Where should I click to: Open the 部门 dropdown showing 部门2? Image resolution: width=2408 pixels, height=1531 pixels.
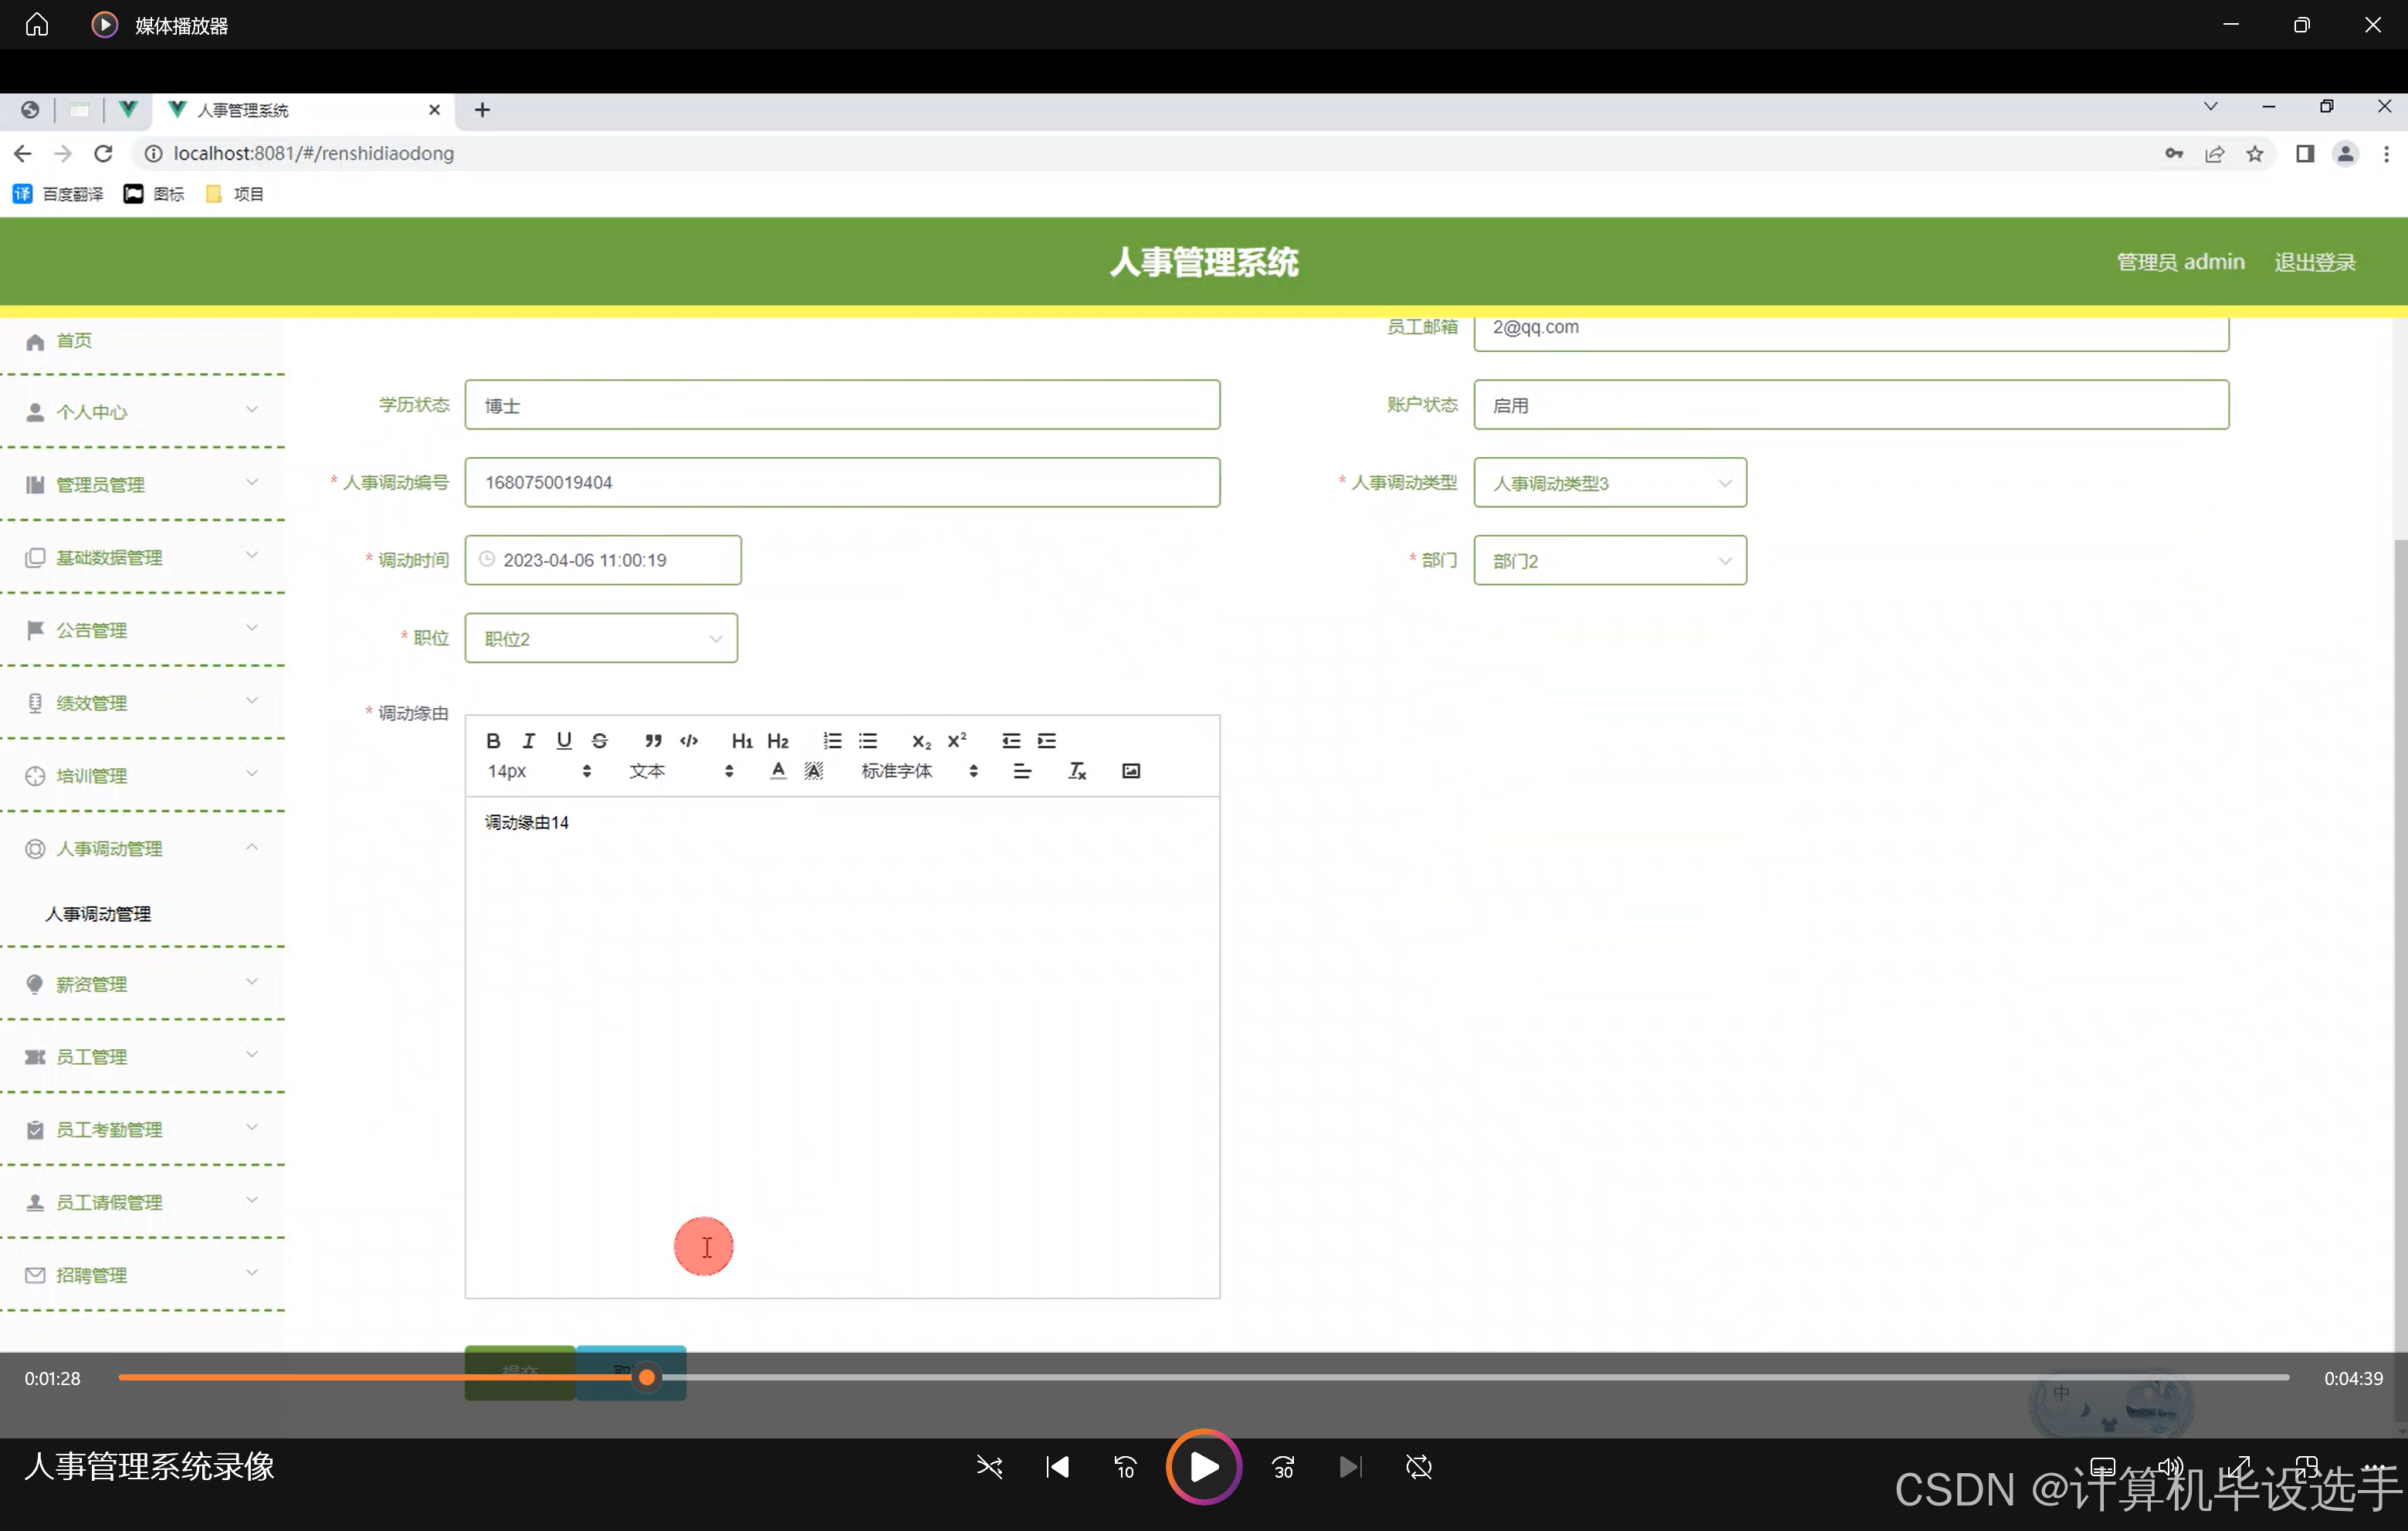coord(1610,561)
